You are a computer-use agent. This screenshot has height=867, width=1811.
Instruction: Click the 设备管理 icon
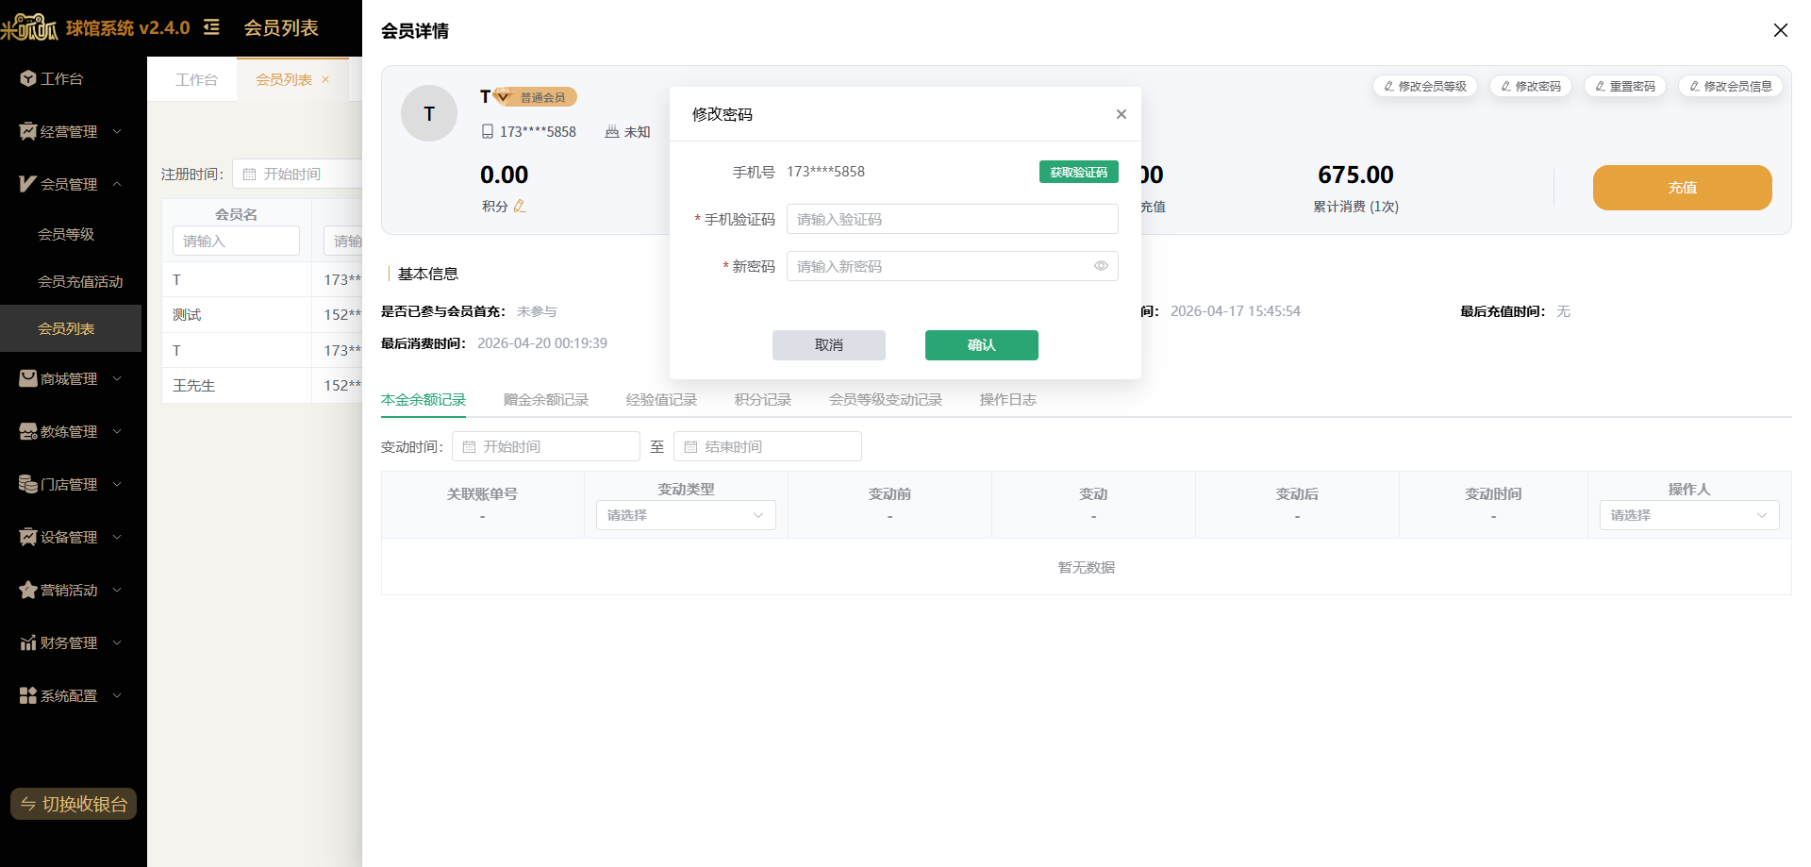click(x=27, y=537)
